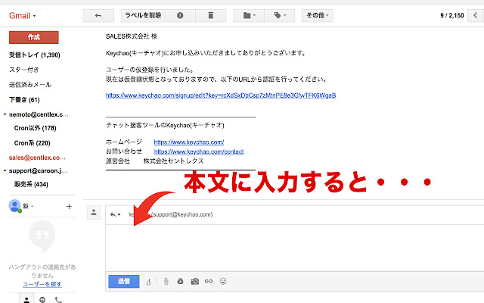Open the Gmail dropdown menu
The width and height of the screenshot is (484, 303).
click(x=22, y=16)
